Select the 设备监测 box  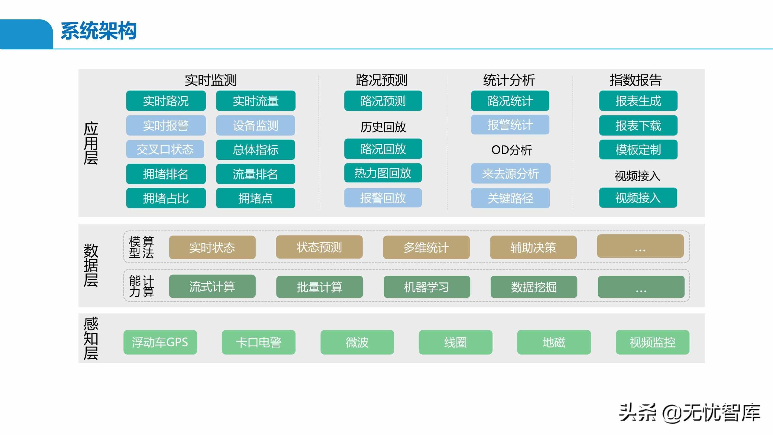[x=255, y=125]
